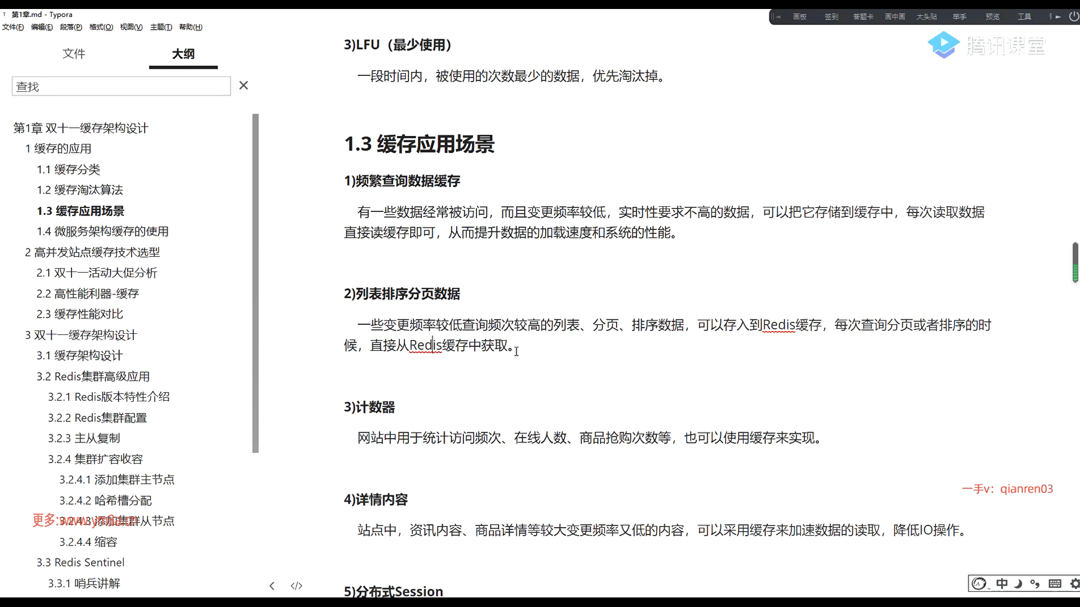Toggle Chinese/English input mode
The height and width of the screenshot is (607, 1080).
1001,584
